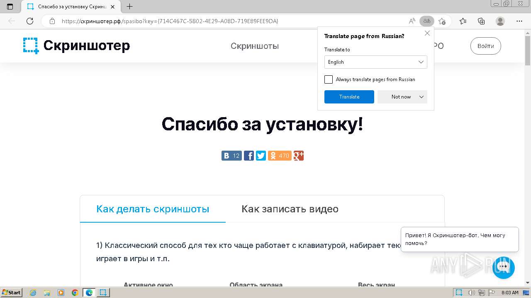Open the Скриншотер chat bot bubble
The image size is (531, 298).
(x=504, y=267)
